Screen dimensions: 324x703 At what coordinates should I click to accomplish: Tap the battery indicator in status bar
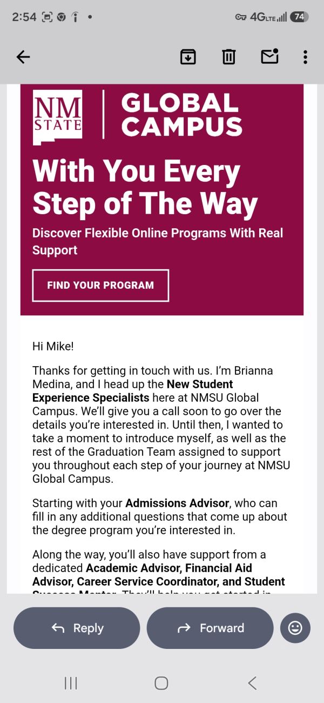point(300,17)
